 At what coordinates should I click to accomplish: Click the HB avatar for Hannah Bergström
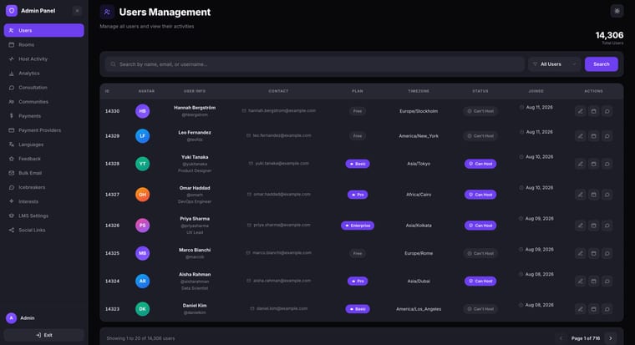[143, 111]
